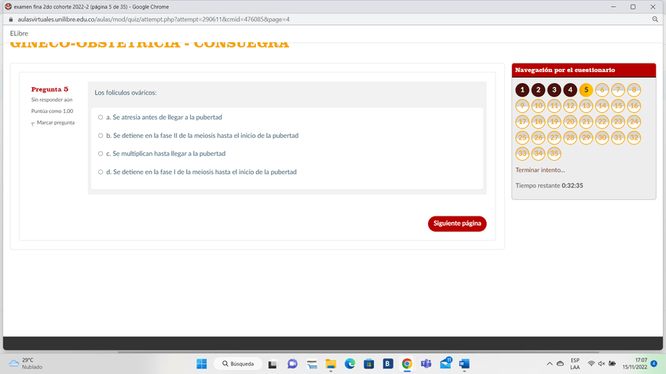Open Mail app from taskbar
This screenshot has height=374, width=666.
coord(445,364)
